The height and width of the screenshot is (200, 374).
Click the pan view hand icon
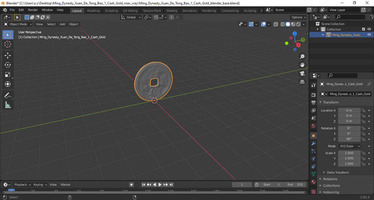pyautogui.click(x=302, y=65)
